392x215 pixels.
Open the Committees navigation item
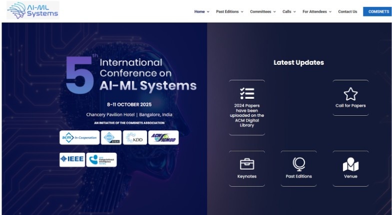click(x=260, y=11)
